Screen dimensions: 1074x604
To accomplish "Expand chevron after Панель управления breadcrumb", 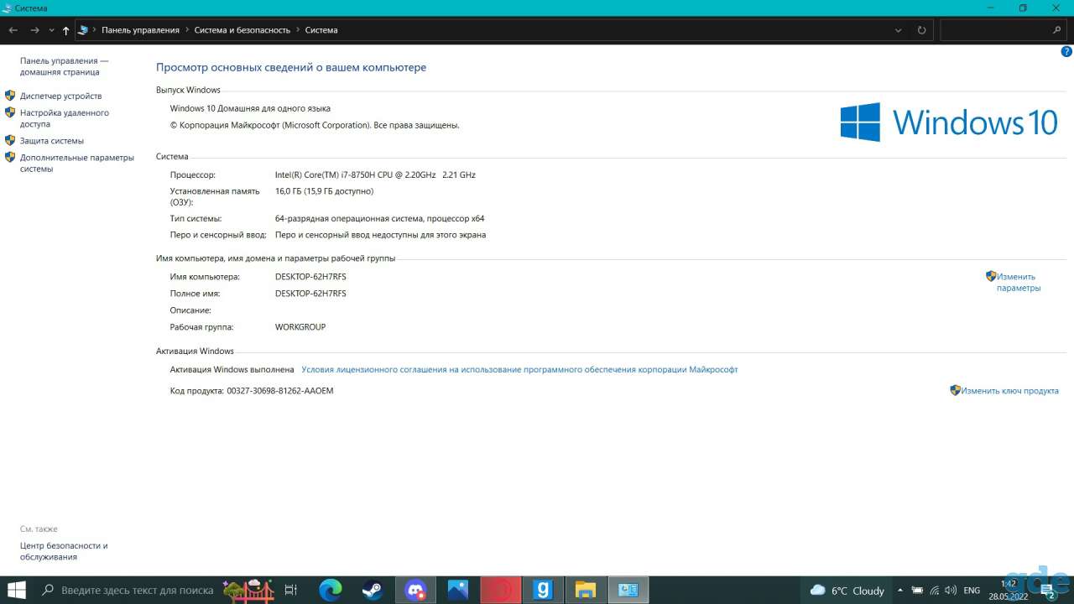I will [x=186, y=30].
